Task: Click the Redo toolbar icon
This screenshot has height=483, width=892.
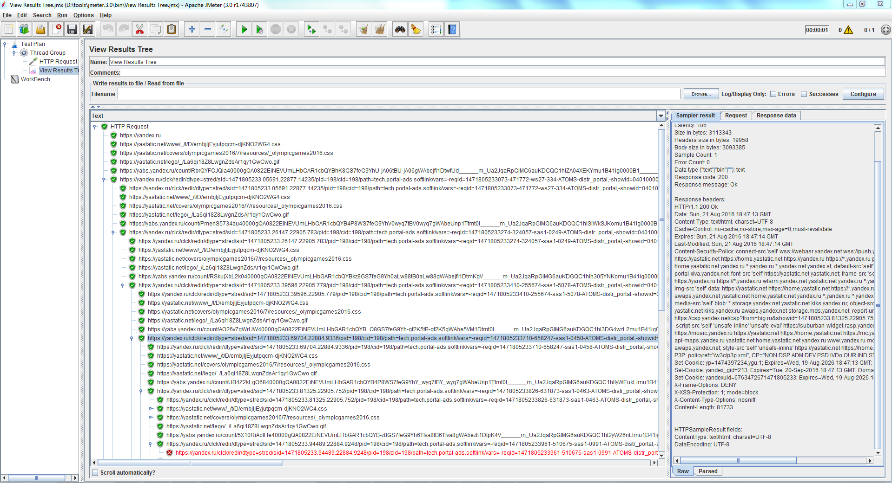Action: pyautogui.click(x=124, y=30)
